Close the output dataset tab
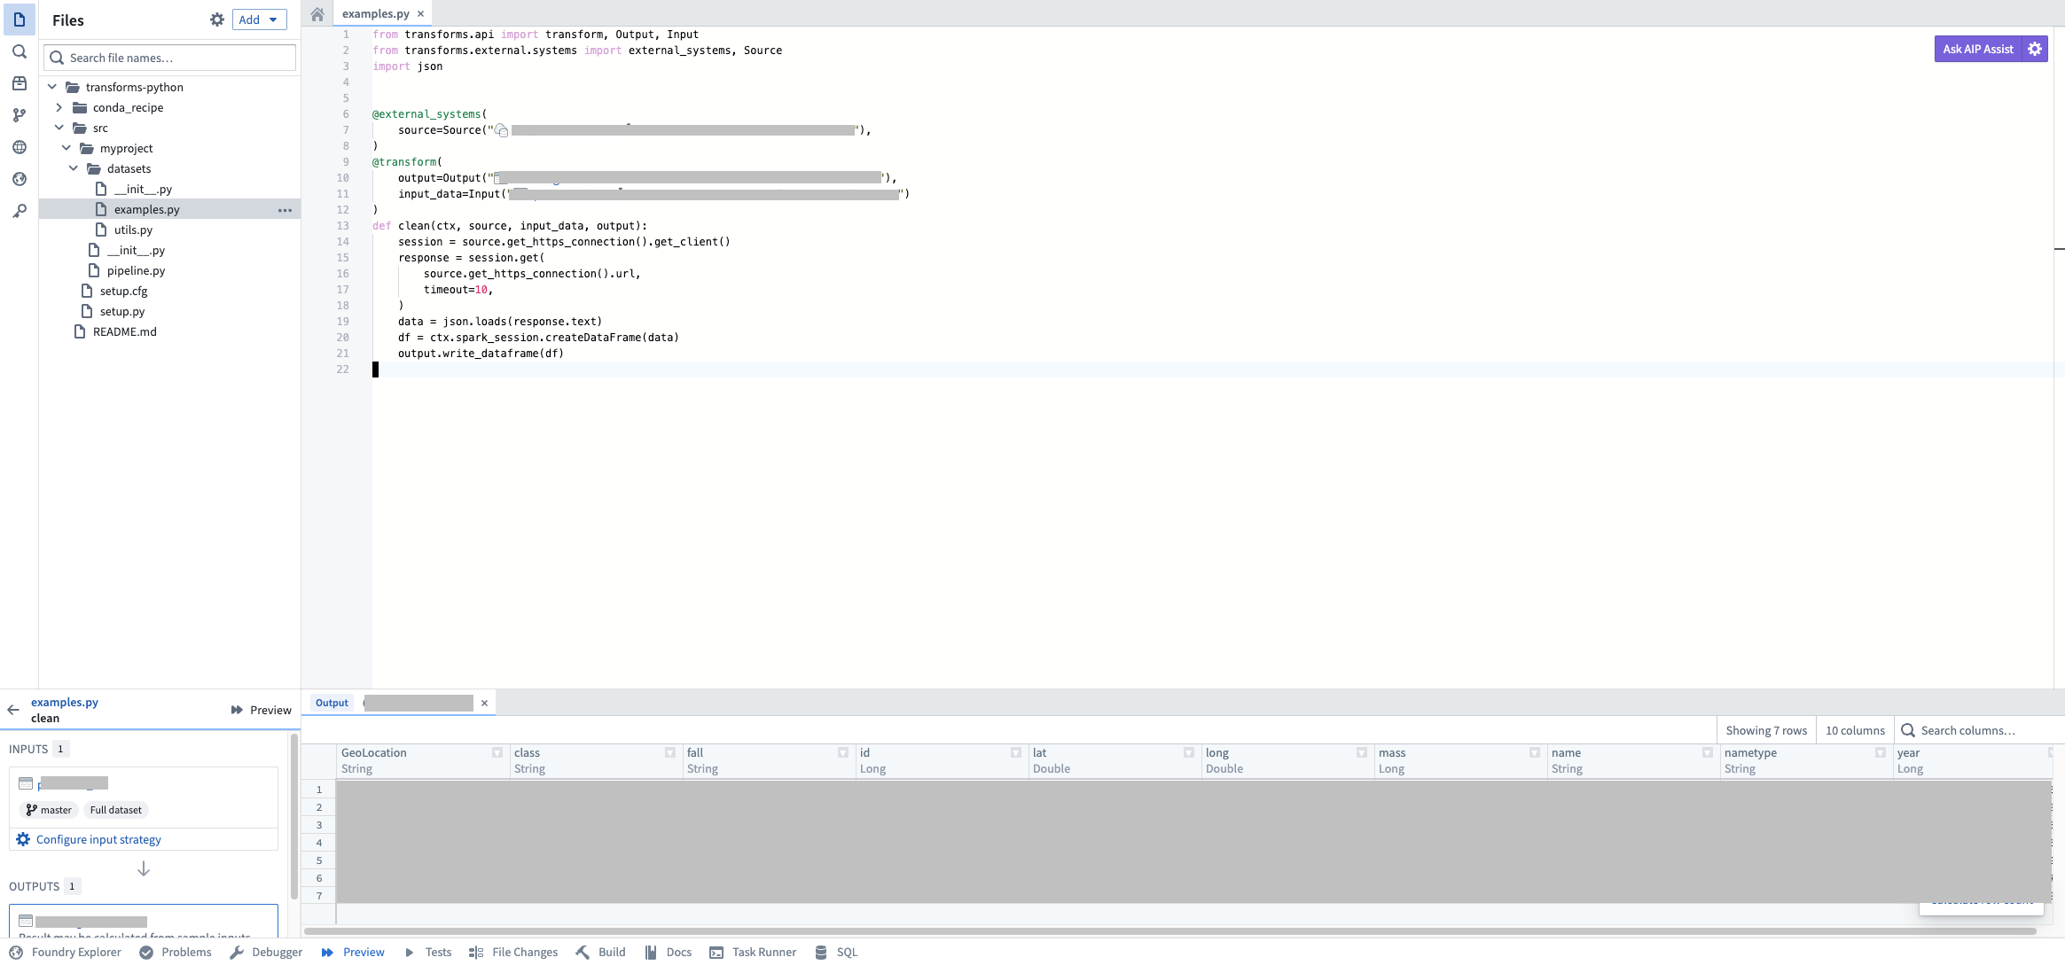This screenshot has height=965, width=2065. (484, 703)
